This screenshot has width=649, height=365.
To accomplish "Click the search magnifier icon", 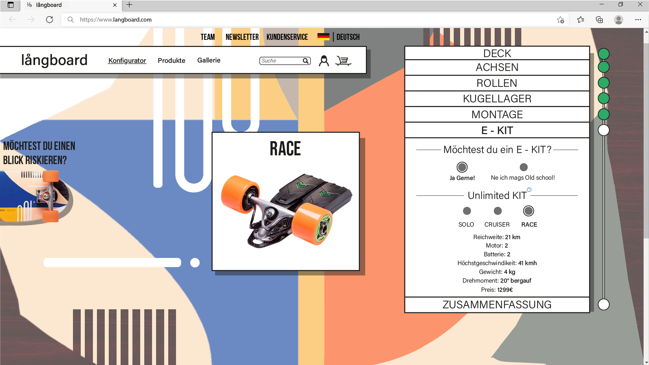I will tap(306, 61).
